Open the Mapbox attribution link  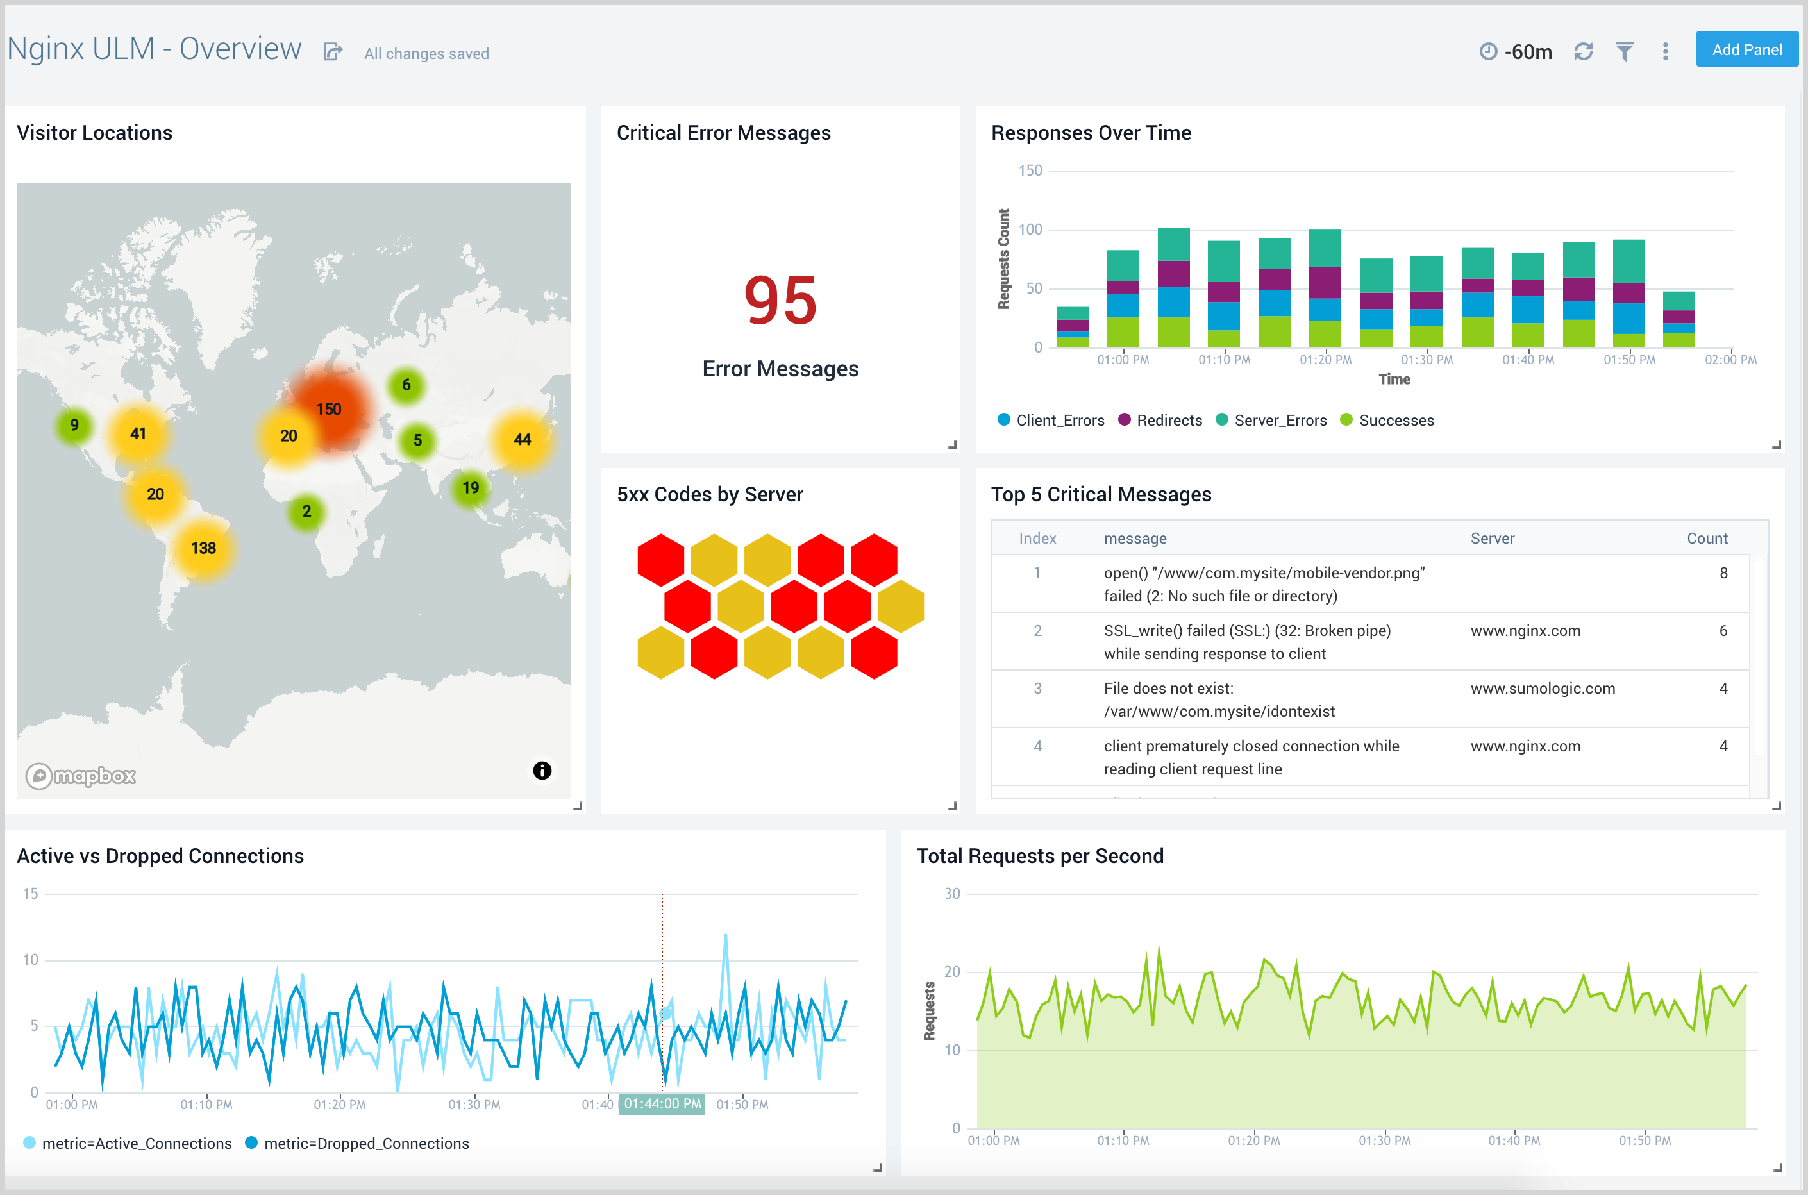point(80,776)
